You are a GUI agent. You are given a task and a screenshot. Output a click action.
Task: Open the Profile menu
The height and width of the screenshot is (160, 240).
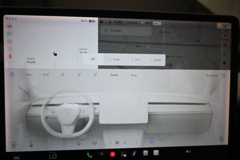click(116, 22)
